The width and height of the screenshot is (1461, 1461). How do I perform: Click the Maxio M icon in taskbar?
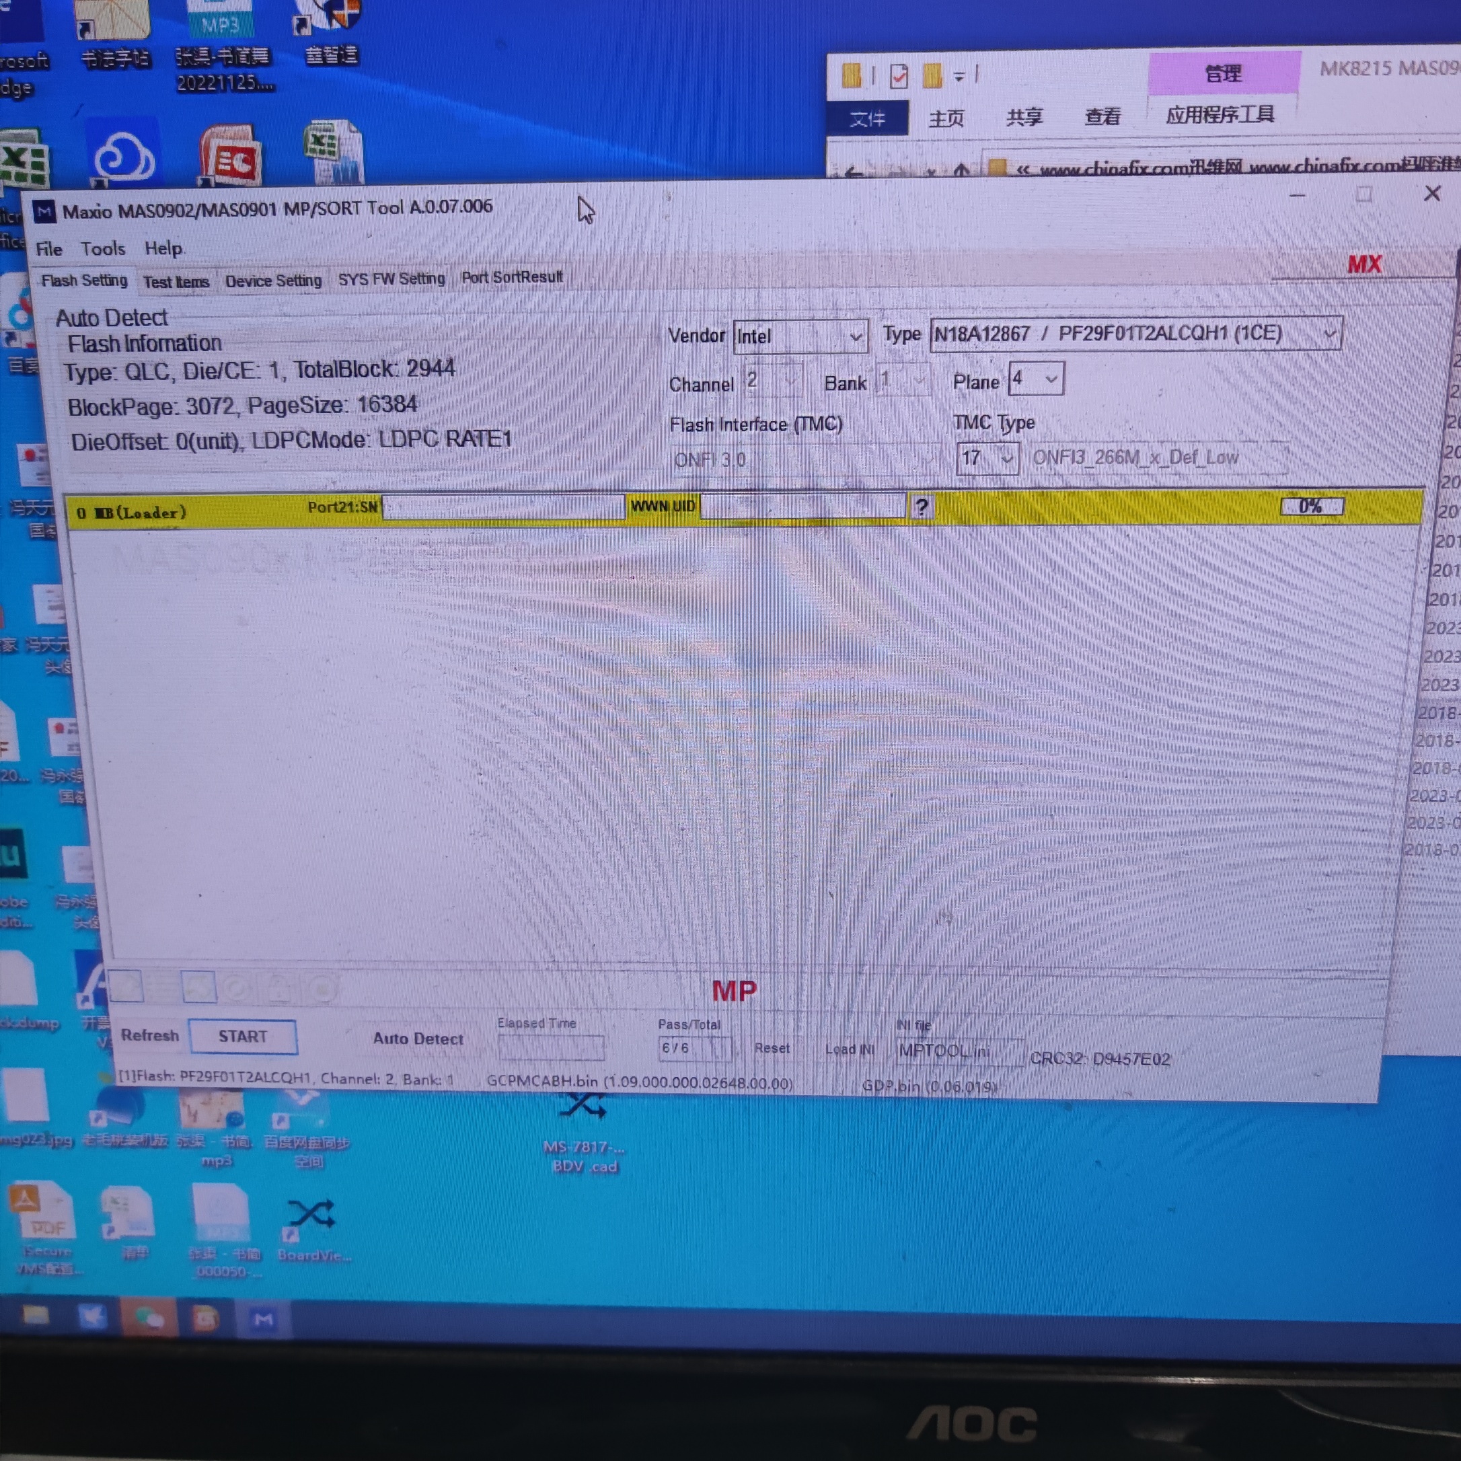pyautogui.click(x=262, y=1320)
